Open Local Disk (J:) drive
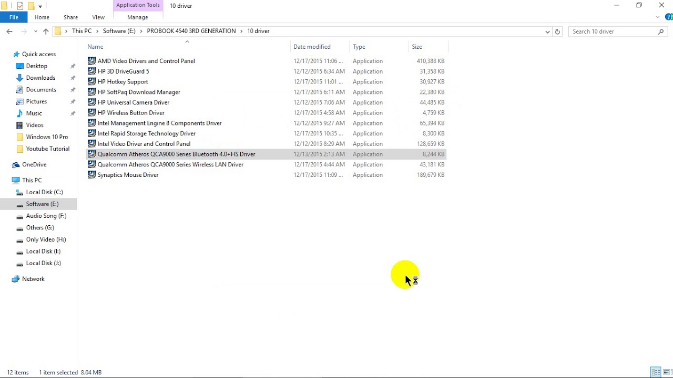 (43, 263)
